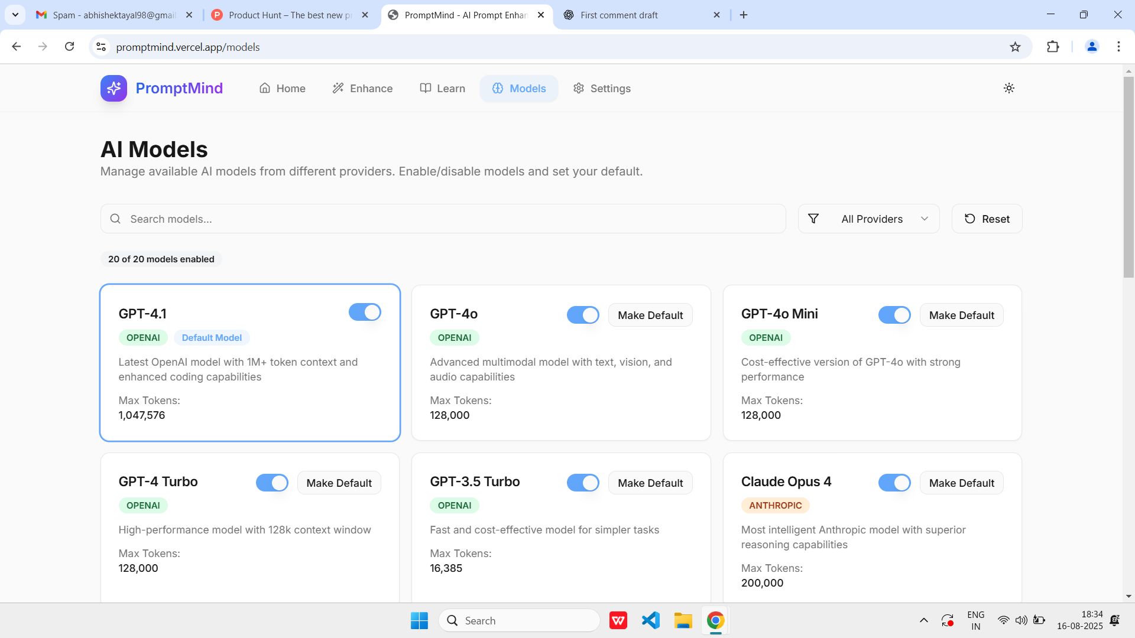This screenshot has height=638, width=1135.
Task: Go to the Home nav item
Action: point(283,88)
